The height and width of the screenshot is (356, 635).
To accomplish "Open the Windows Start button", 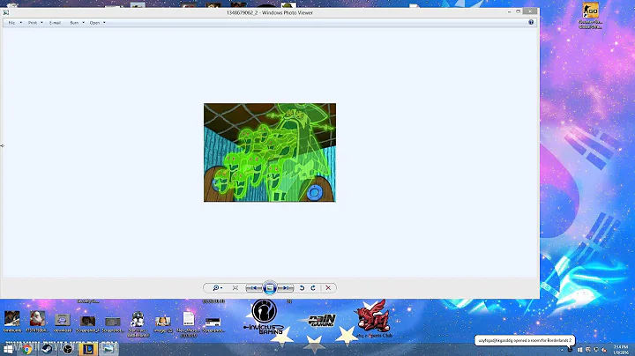I will [8, 349].
